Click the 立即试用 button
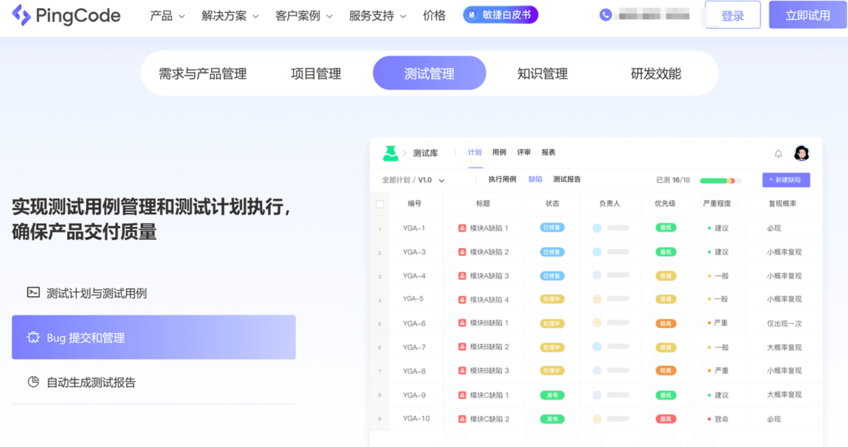848x447 pixels. [808, 15]
